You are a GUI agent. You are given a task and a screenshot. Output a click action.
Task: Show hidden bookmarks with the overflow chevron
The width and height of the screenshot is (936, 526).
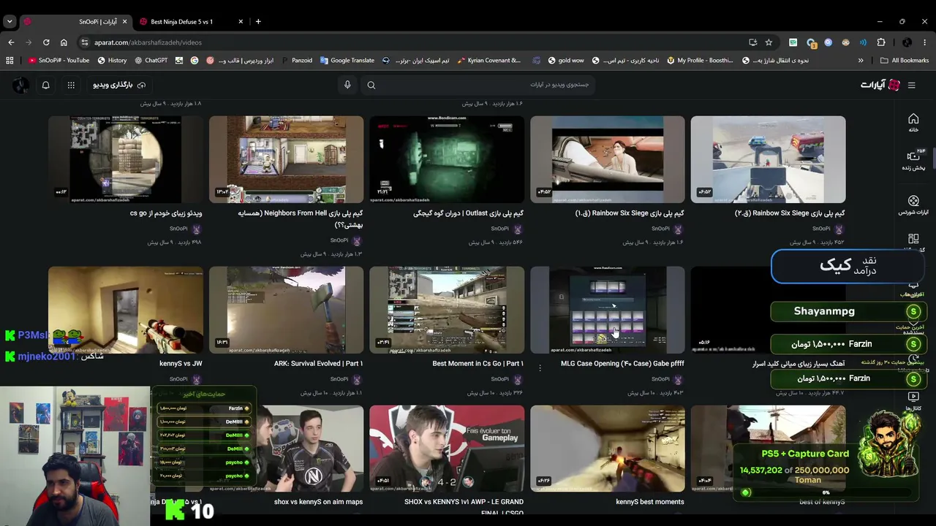pos(861,61)
